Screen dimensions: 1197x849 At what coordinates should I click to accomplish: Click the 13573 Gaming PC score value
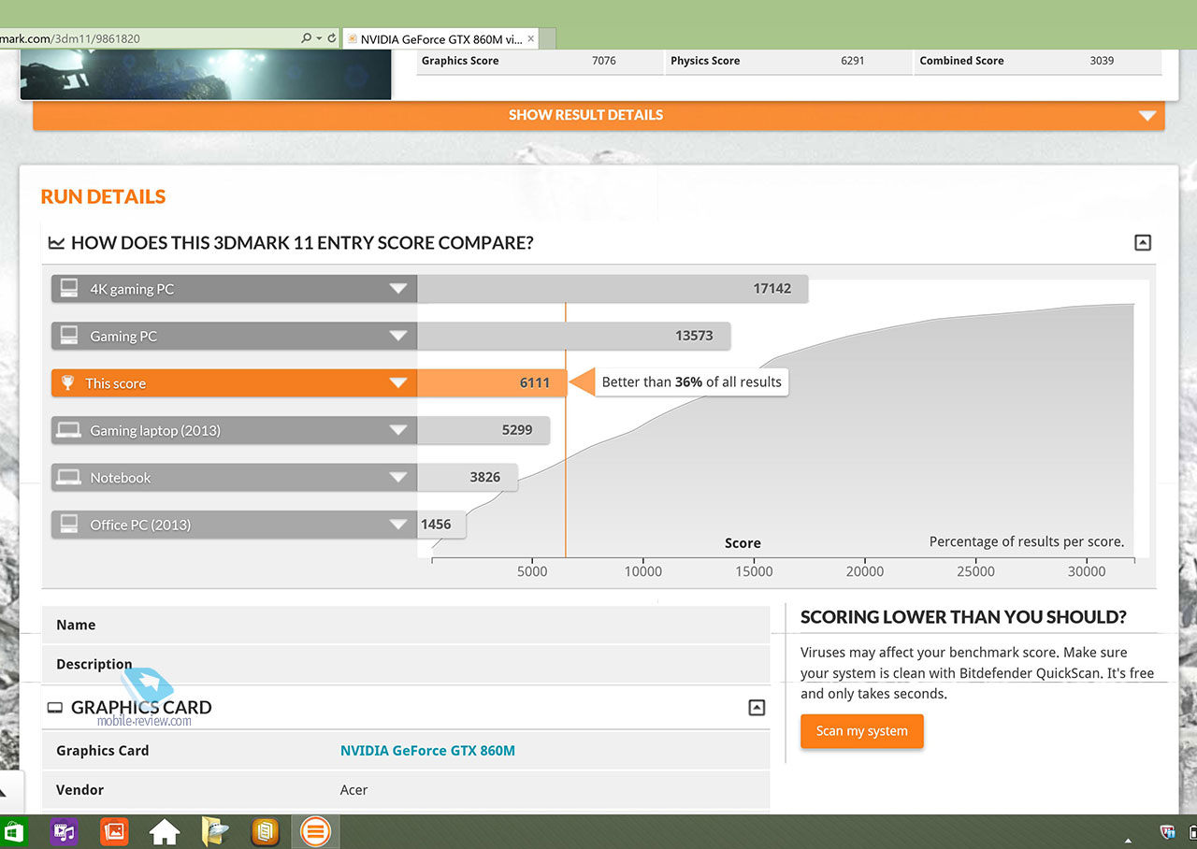tap(694, 336)
